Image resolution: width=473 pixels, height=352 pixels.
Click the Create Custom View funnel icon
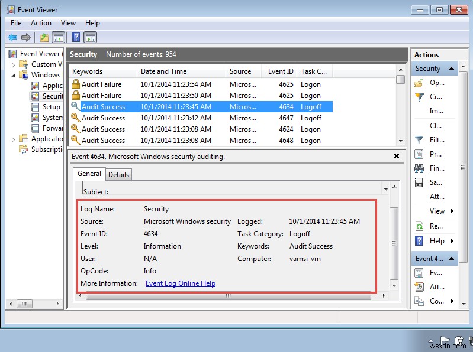click(x=419, y=97)
